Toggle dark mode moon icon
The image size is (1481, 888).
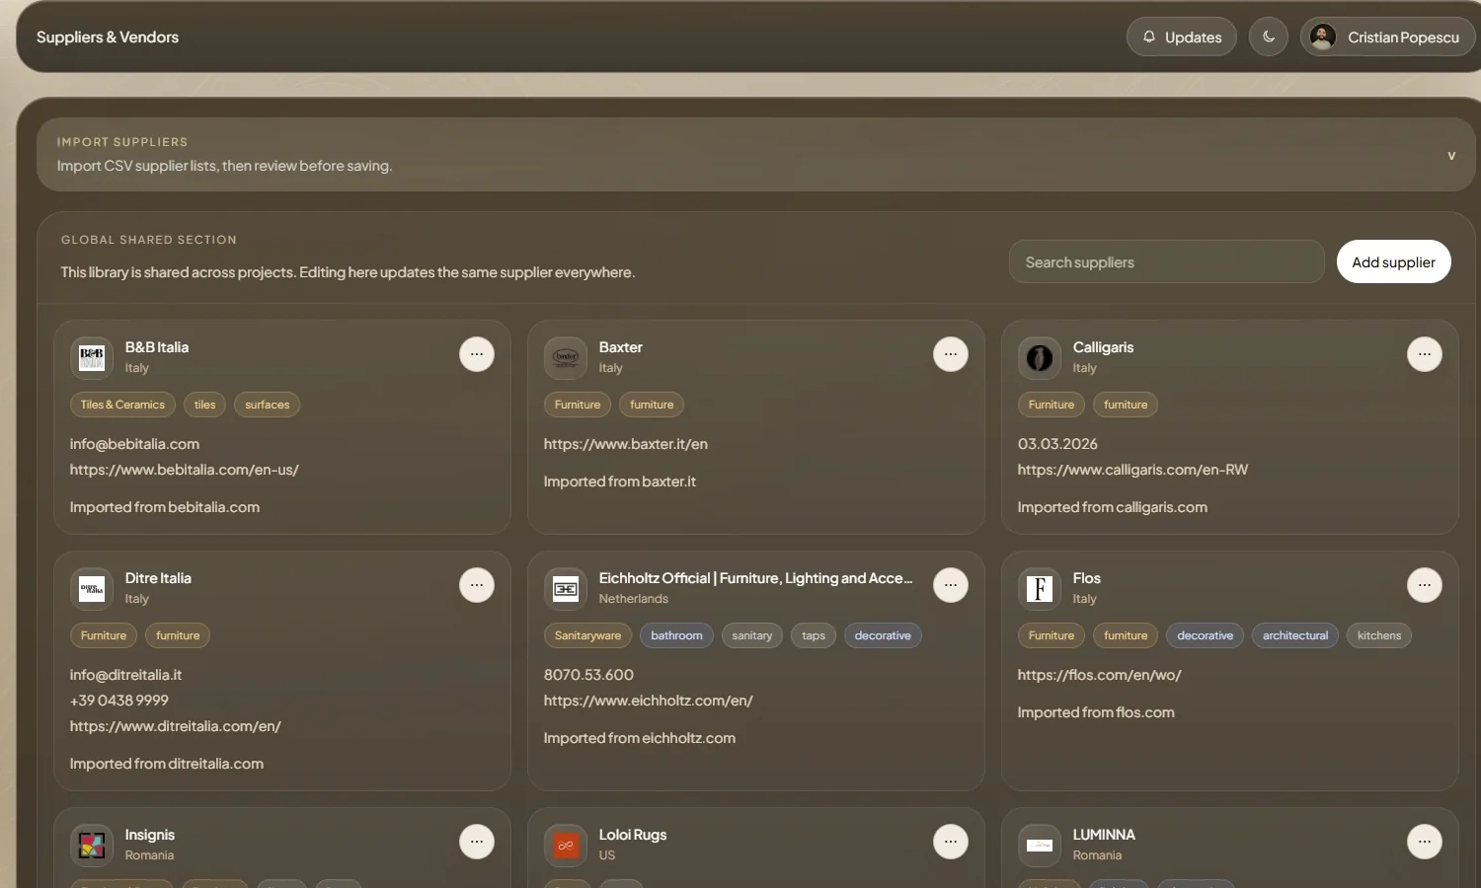[x=1269, y=37]
